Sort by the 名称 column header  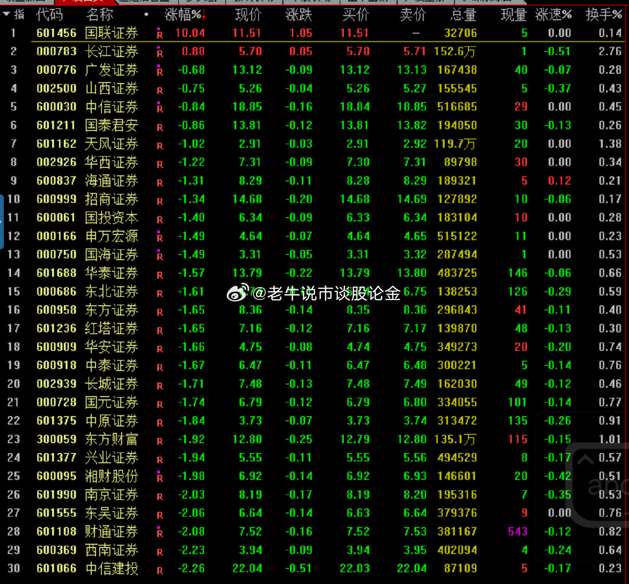pyautogui.click(x=100, y=15)
